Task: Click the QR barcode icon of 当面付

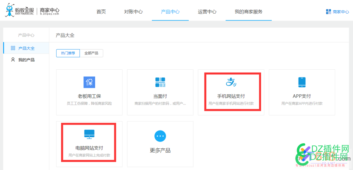Action: (160, 82)
